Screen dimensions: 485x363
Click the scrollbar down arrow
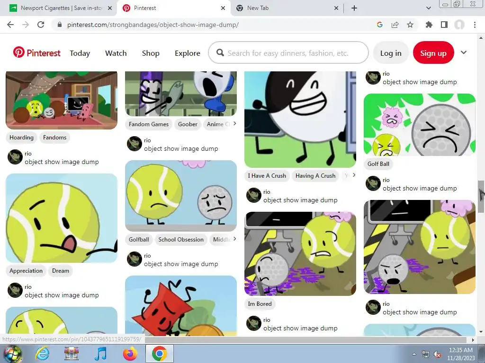[481, 332]
